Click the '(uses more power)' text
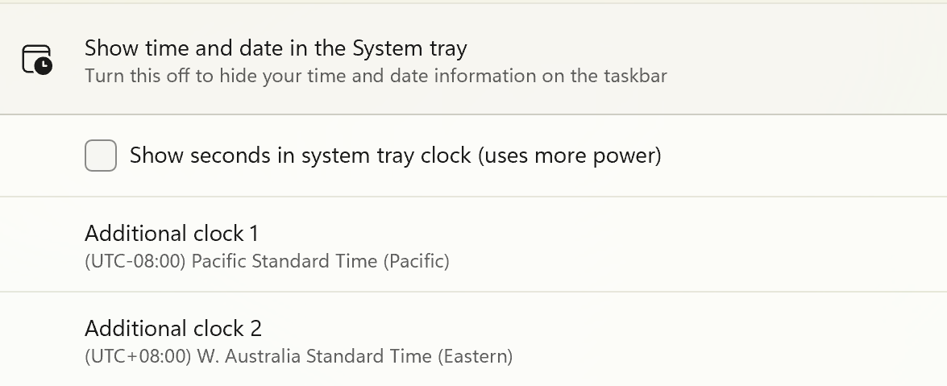The image size is (947, 386). pos(570,156)
